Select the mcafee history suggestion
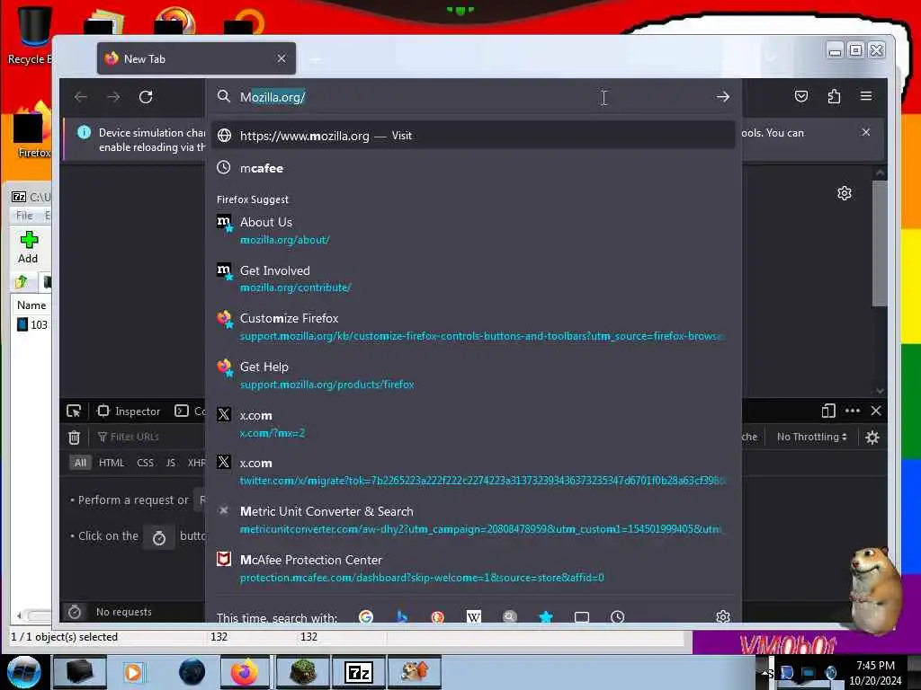The height and width of the screenshot is (690, 921). tap(473, 168)
